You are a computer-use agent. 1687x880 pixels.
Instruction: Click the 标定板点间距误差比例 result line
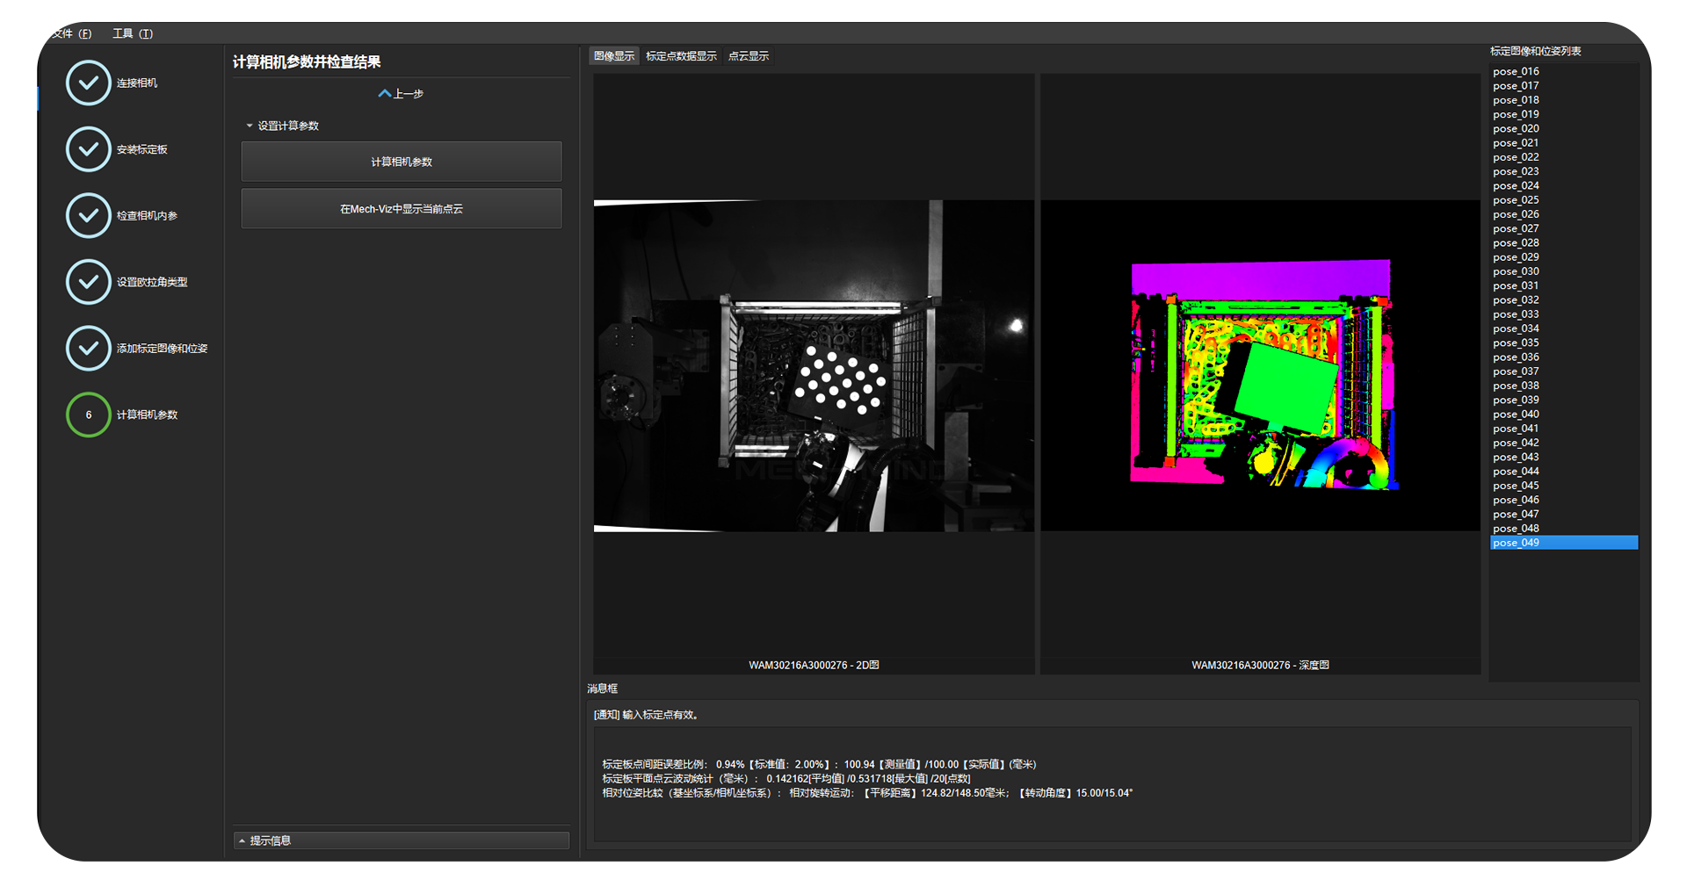[x=819, y=764]
